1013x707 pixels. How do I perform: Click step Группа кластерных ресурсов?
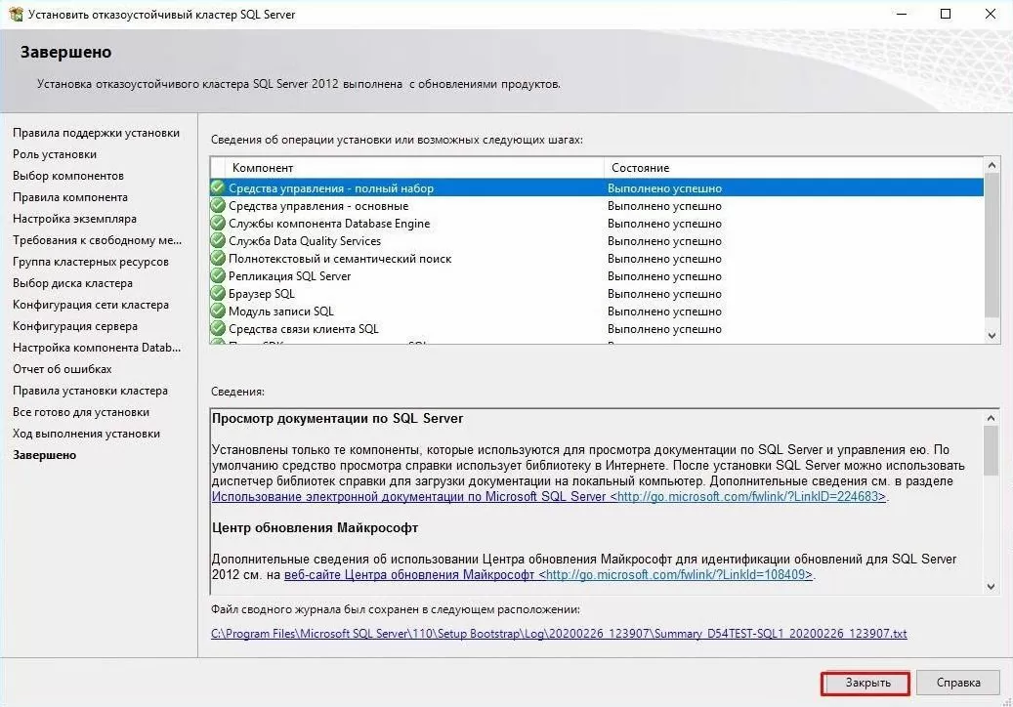(91, 261)
